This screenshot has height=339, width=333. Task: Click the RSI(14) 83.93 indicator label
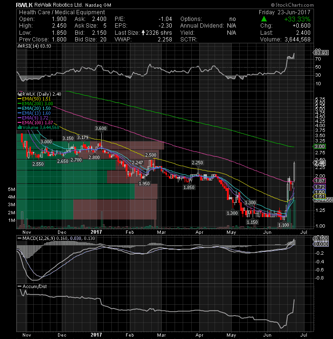pyautogui.click(x=35, y=46)
